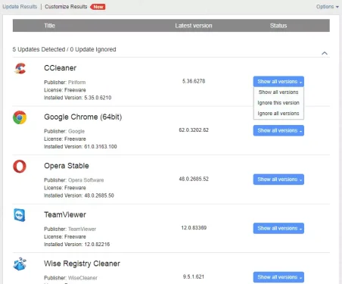Click the TeamViewer publisher link
342x284 pixels.
tap(82, 229)
